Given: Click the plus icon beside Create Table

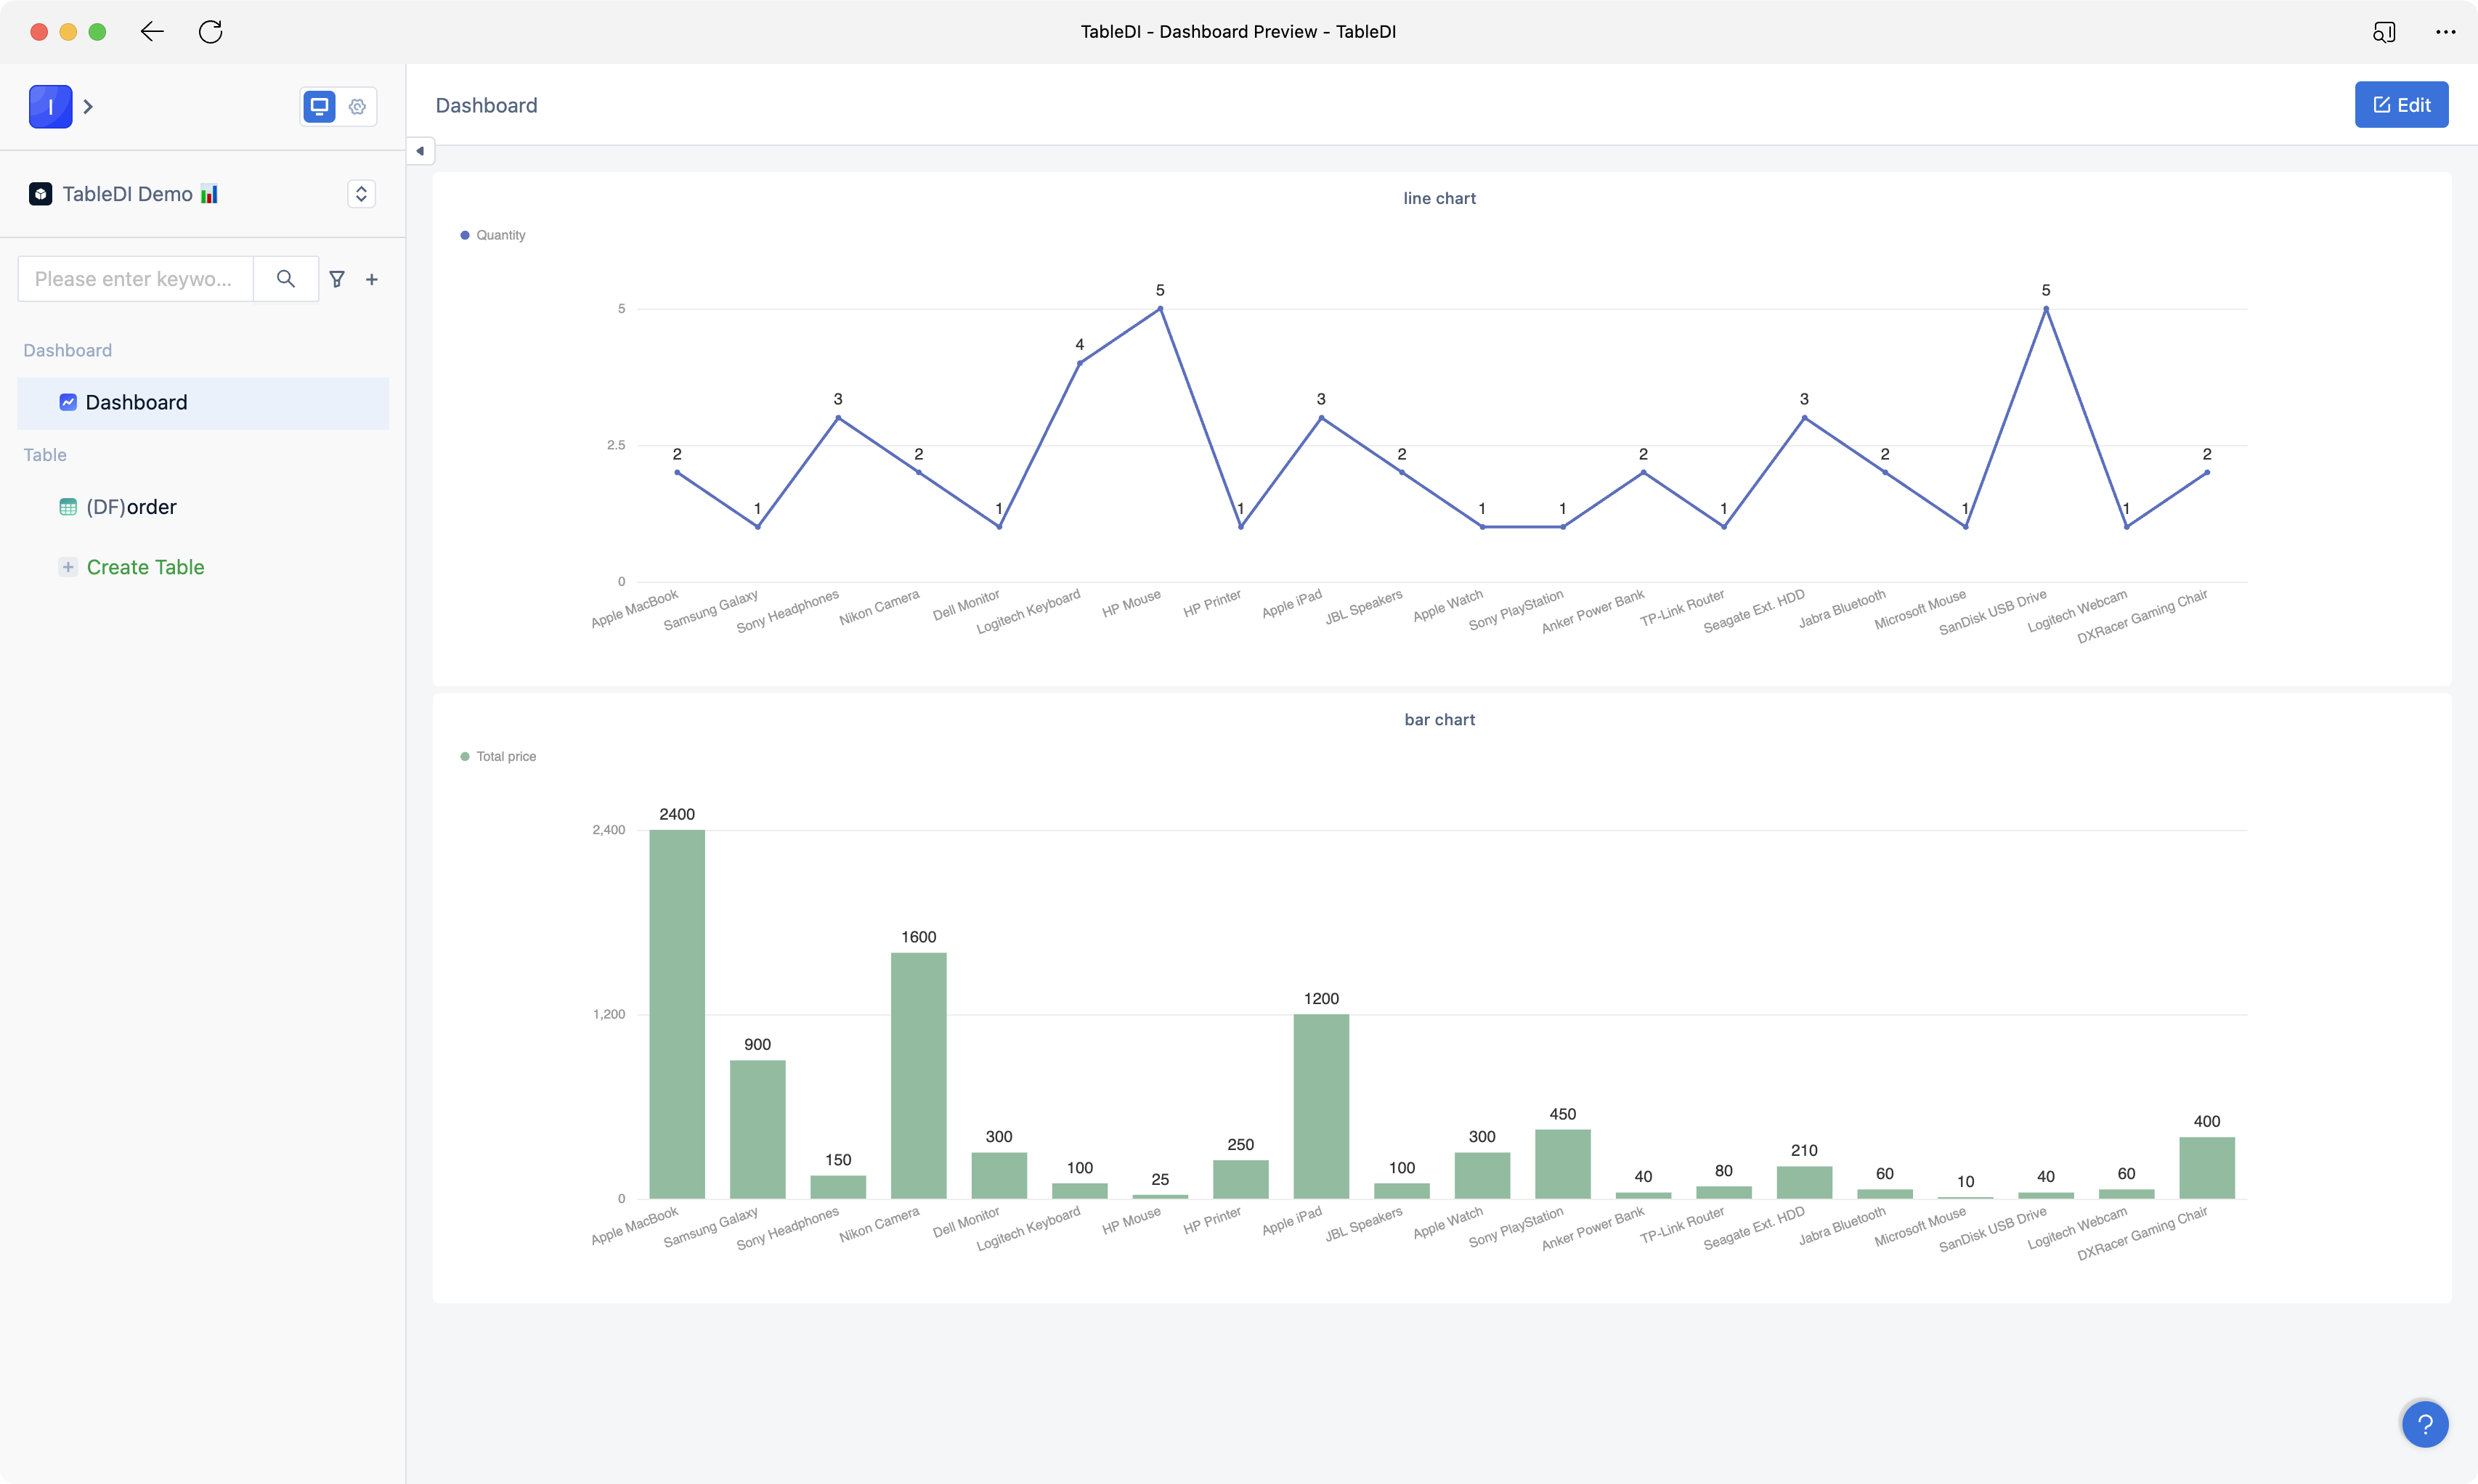Looking at the screenshot, I should (x=68, y=567).
